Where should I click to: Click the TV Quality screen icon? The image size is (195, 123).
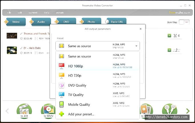[62, 95]
